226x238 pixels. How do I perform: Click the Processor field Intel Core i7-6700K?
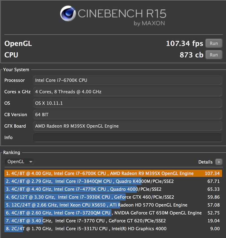(127, 80)
